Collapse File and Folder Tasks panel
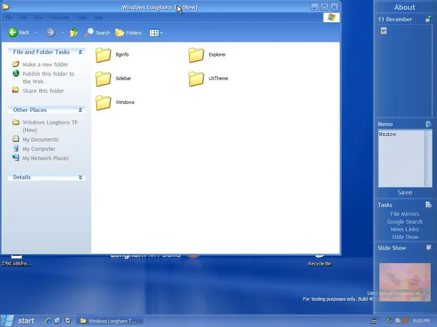437x327 pixels. [x=80, y=52]
